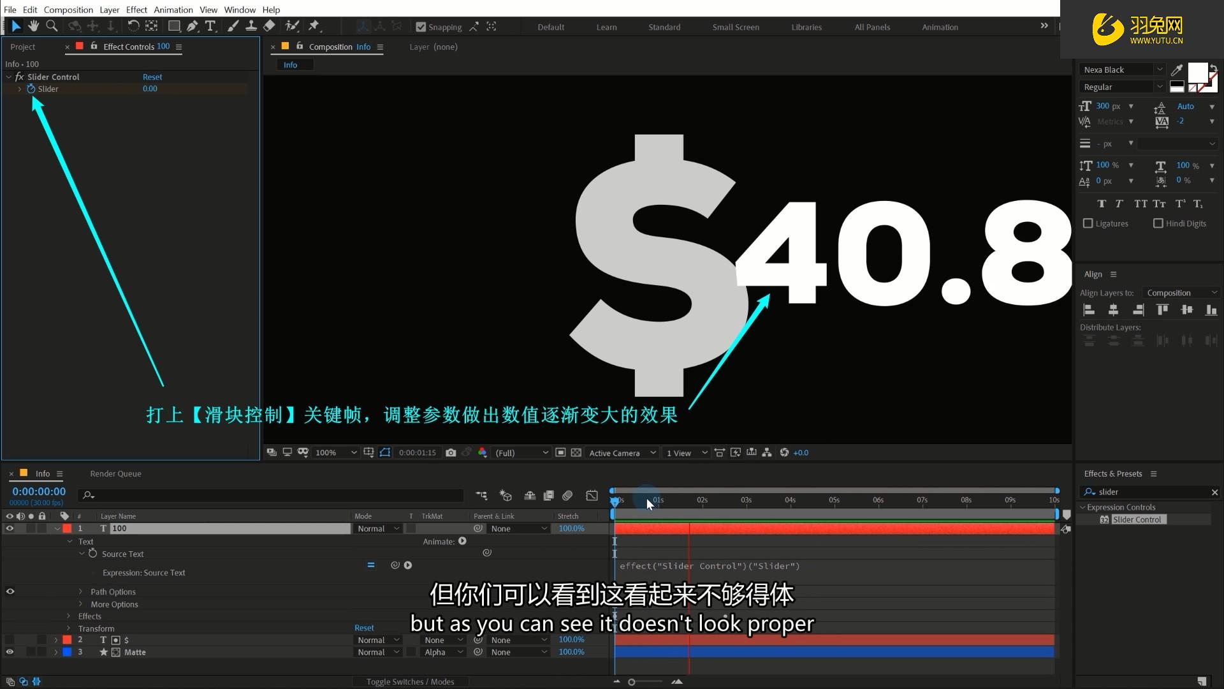Viewport: 1224px width, 689px height.
Task: Switch to the Render Queue tab
Action: tap(115, 473)
